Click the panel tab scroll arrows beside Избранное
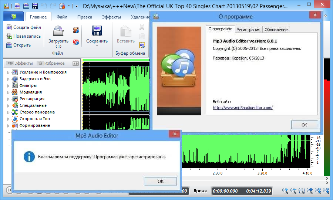This screenshot has width=333, height=200. click(x=75, y=64)
